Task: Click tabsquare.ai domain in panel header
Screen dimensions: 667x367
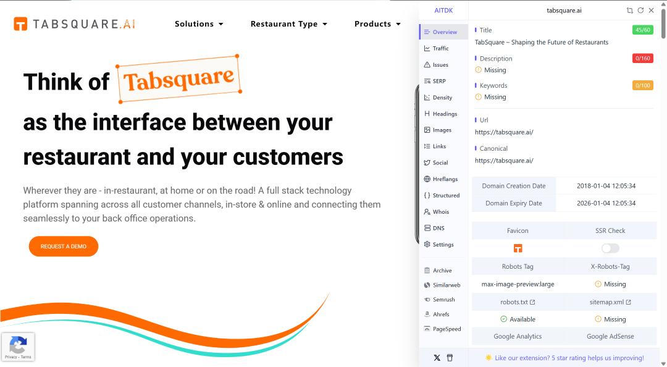Action: pyautogui.click(x=564, y=11)
